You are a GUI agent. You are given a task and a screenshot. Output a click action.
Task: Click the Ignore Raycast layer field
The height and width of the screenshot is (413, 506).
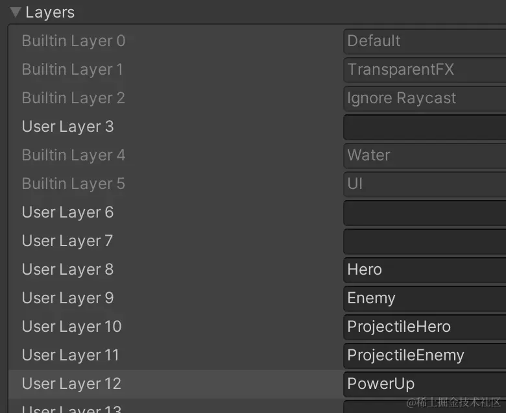424,98
